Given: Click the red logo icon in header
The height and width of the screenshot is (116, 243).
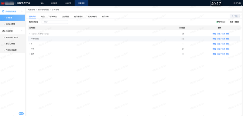Looking at the screenshot, I should click(2, 3).
